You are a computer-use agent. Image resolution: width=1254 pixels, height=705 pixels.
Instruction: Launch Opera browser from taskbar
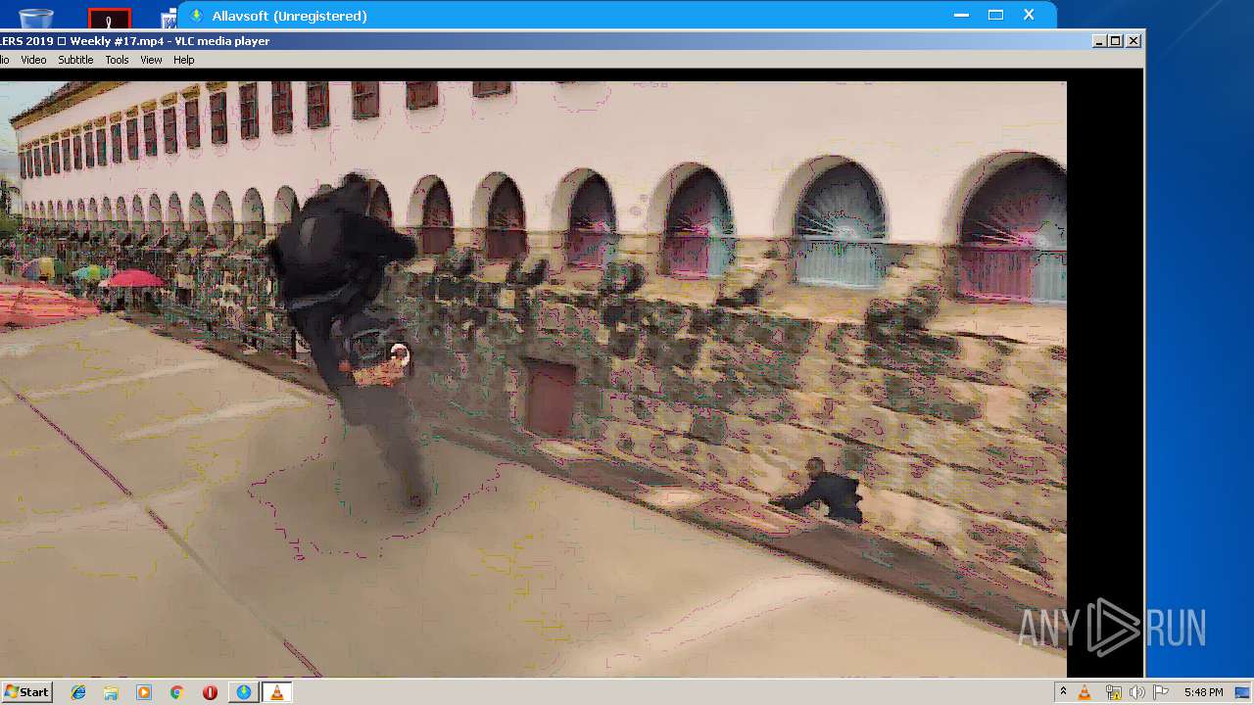[x=210, y=692]
